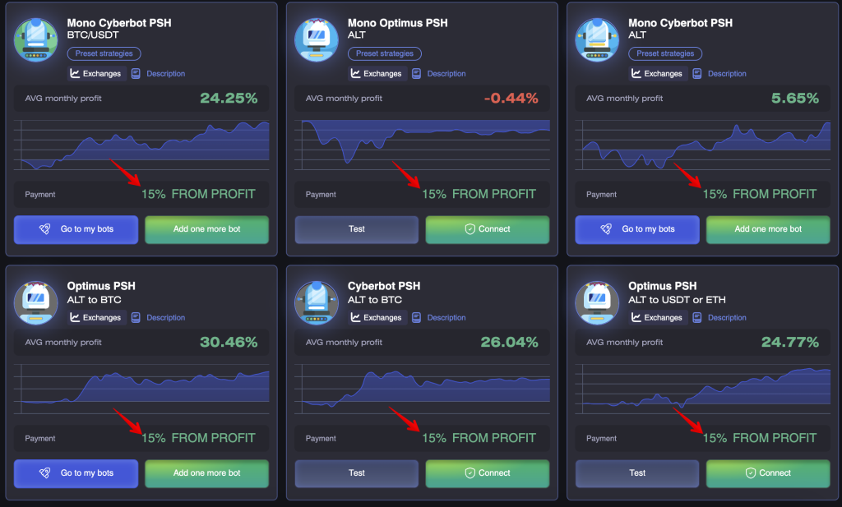Click the Mono Optimus PSH ALT robot avatar
842x507 pixels.
coord(317,40)
